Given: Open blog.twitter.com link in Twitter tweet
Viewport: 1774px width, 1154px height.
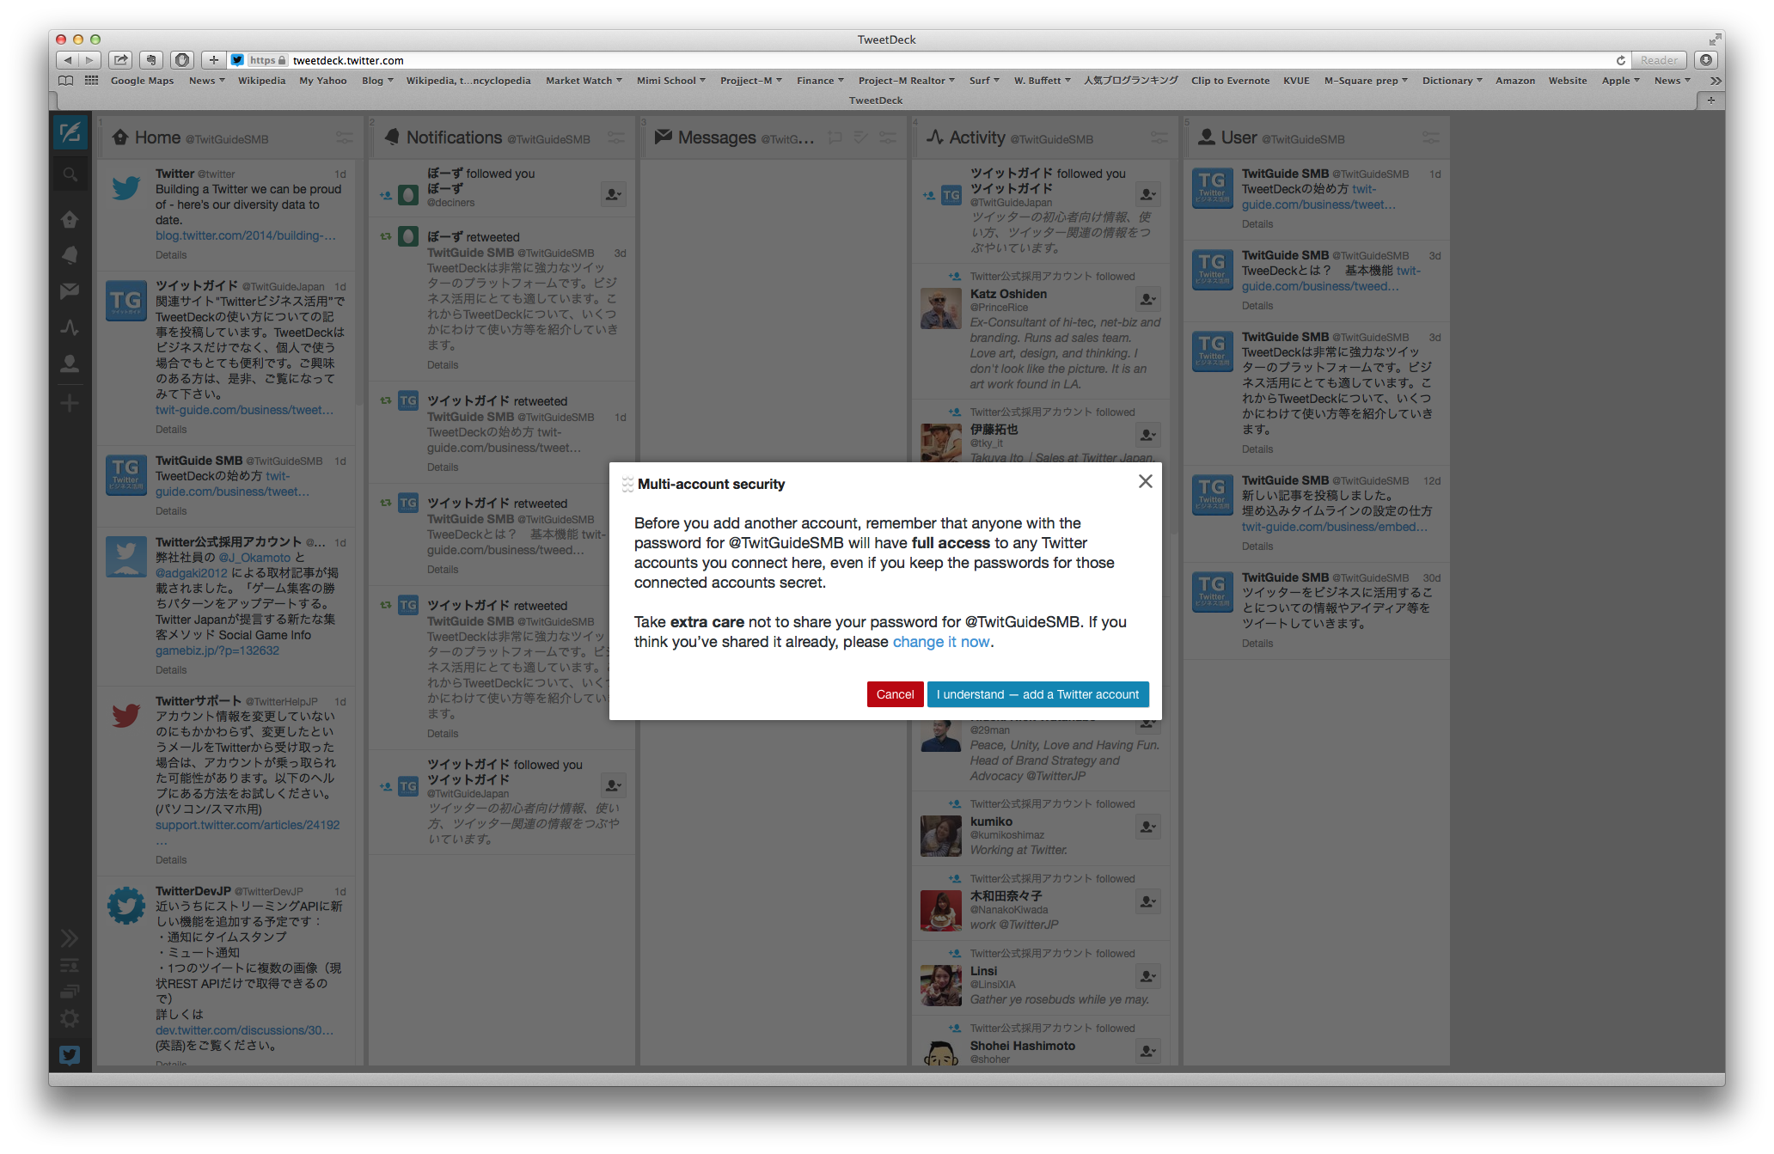Looking at the screenshot, I should pos(245,235).
